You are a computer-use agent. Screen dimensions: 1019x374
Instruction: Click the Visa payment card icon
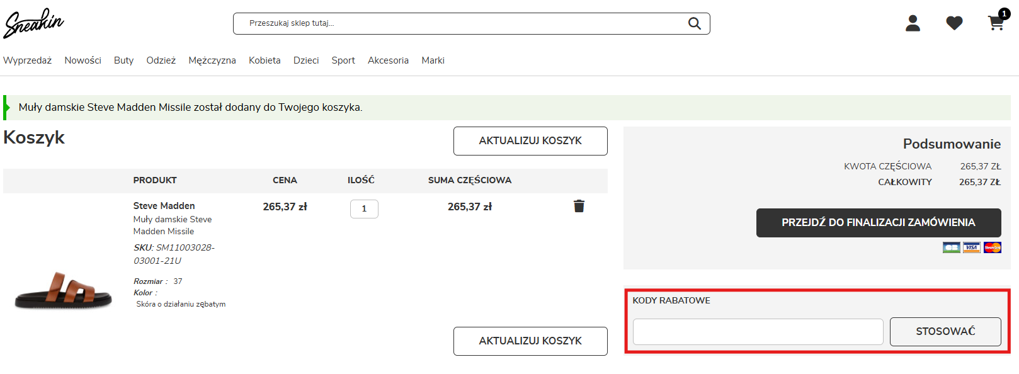(x=972, y=247)
